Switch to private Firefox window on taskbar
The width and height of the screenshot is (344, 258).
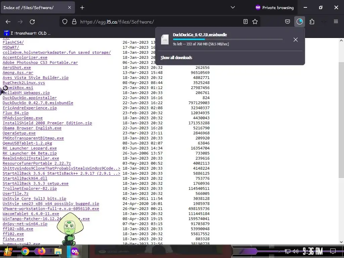click(x=75, y=251)
